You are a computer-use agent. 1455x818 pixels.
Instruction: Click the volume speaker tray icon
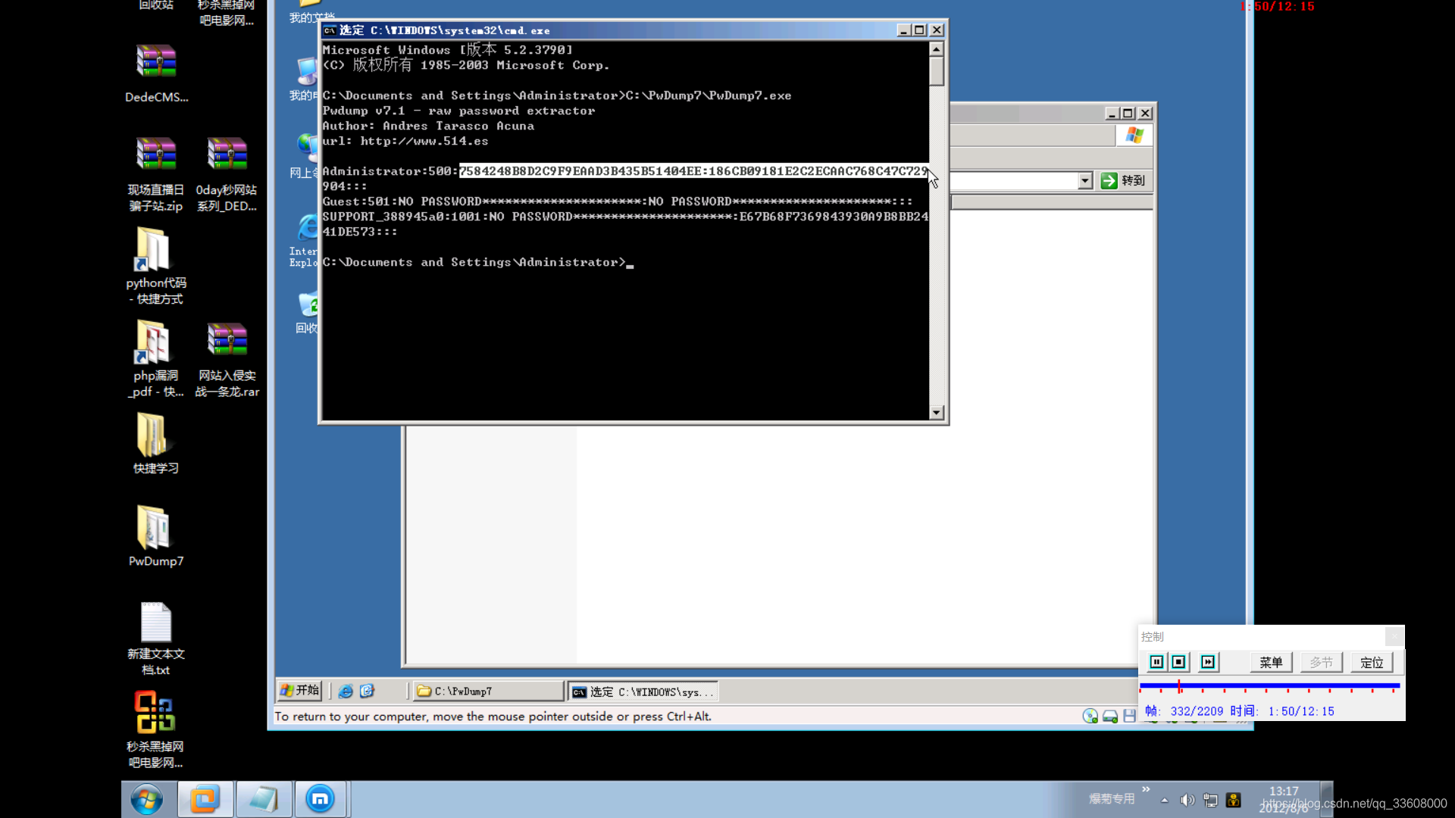[1187, 801]
